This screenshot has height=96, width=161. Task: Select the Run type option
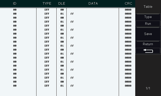pyautogui.click(x=148, y=24)
